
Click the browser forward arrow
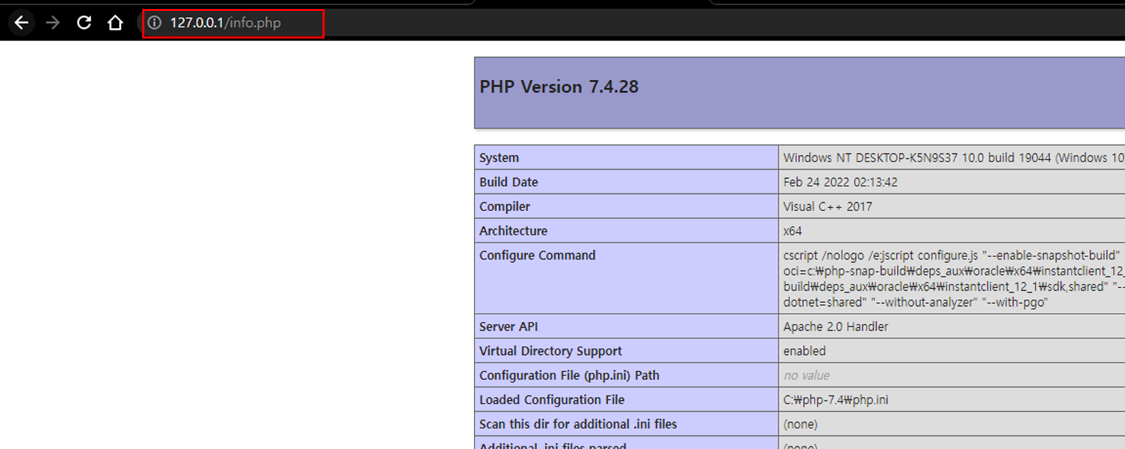(x=52, y=23)
